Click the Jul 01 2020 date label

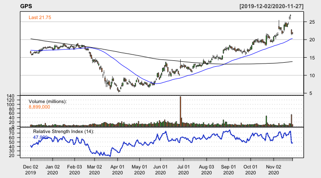pyautogui.click(x=183, y=170)
